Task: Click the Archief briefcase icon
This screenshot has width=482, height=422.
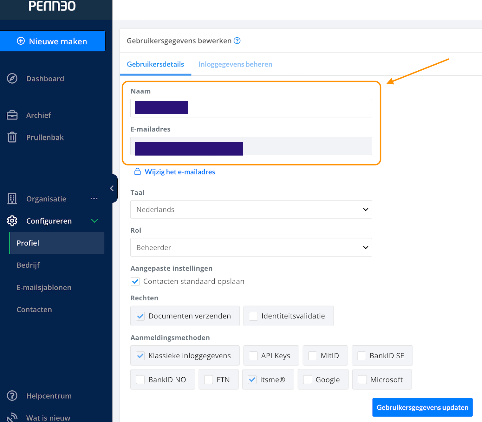Action: tap(12, 115)
